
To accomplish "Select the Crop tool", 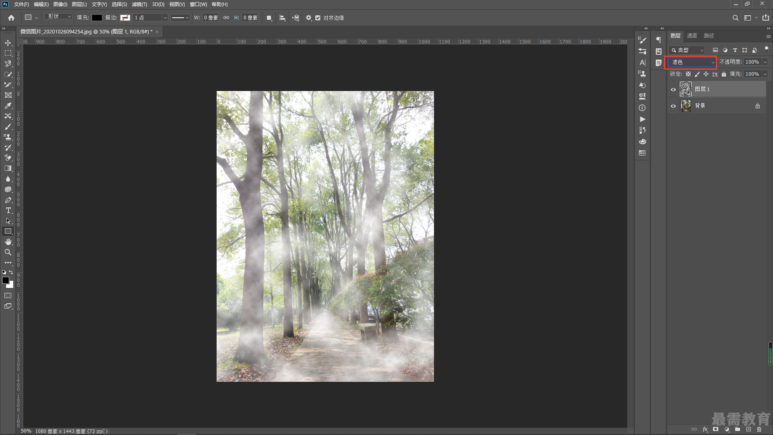I will click(8, 85).
